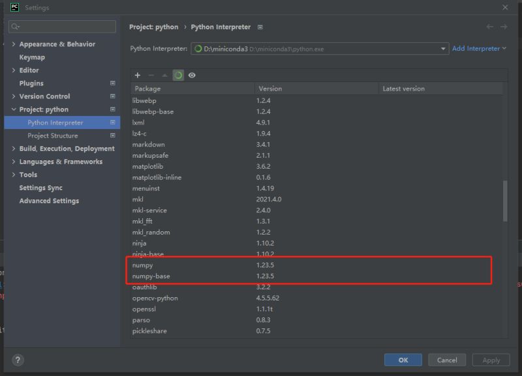The image size is (522, 376).
Task: Select the libwebp package row
Action: [316, 100]
